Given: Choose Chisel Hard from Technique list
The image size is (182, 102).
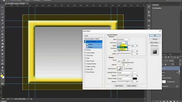Looking at the screenshot, I should point(122,47).
